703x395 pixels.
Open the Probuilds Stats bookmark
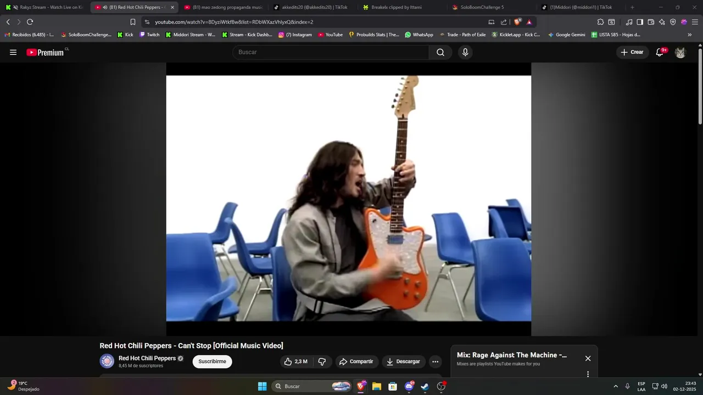tap(374, 35)
